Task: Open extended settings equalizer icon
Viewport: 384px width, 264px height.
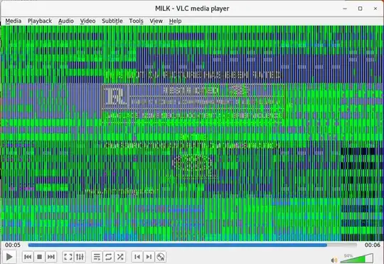Action: 80,257
